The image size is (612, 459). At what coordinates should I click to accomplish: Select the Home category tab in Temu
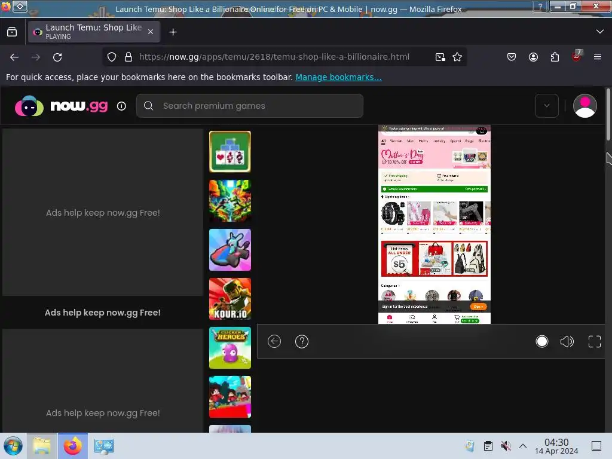pyautogui.click(x=423, y=141)
